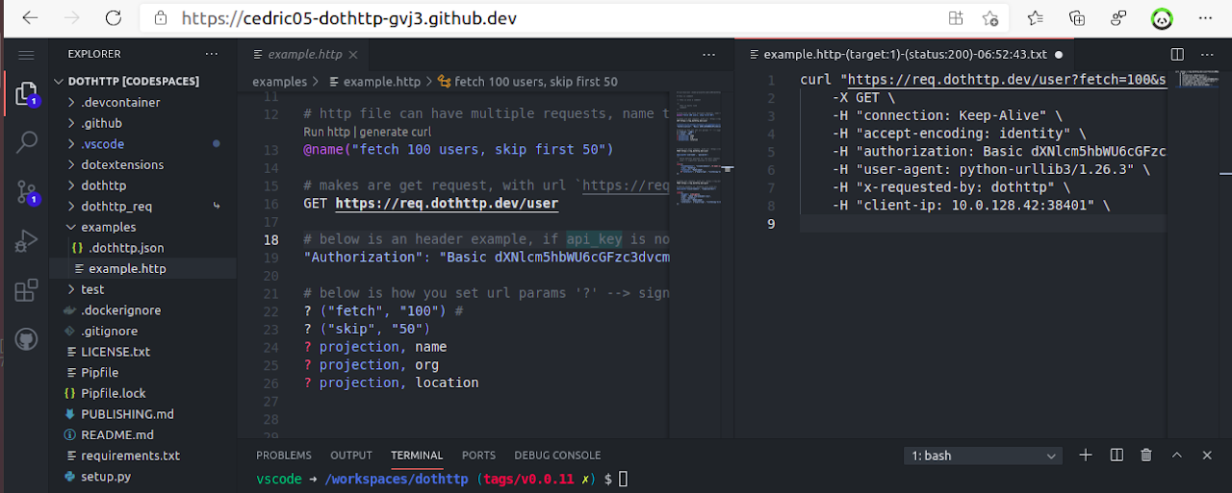Maximize the panel with up chevron
The height and width of the screenshot is (493, 1232).
click(x=1176, y=456)
